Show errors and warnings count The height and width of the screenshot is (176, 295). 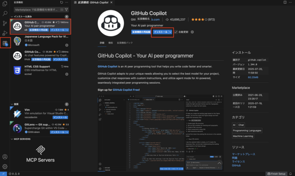tap(14, 174)
